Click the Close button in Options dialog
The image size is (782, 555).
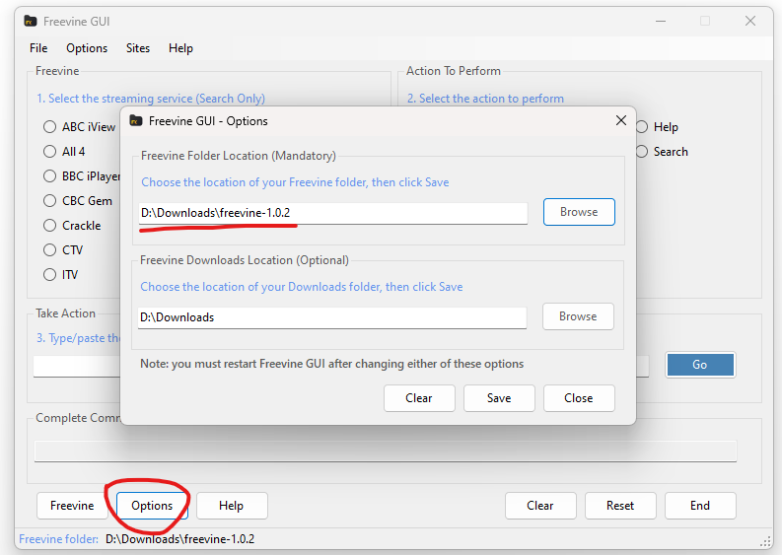tap(579, 398)
